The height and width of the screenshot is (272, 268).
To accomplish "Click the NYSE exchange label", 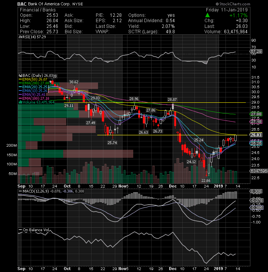I will (78, 4).
